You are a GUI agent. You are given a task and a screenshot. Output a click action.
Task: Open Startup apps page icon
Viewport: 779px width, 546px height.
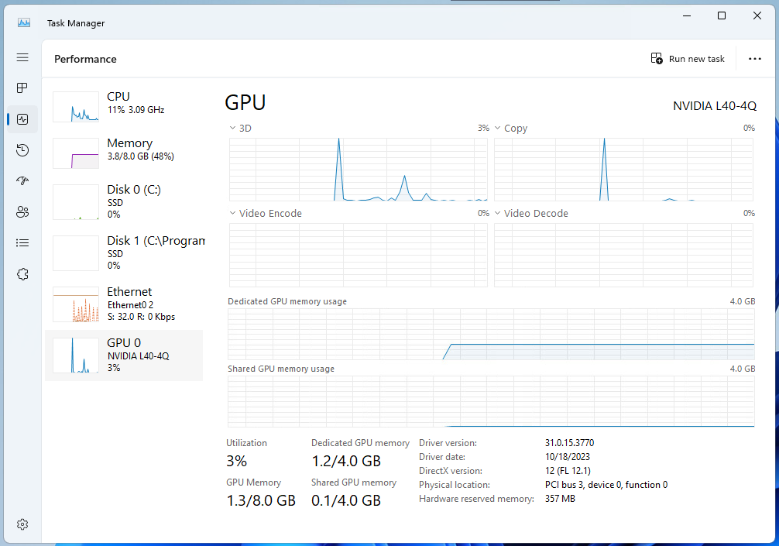22,181
